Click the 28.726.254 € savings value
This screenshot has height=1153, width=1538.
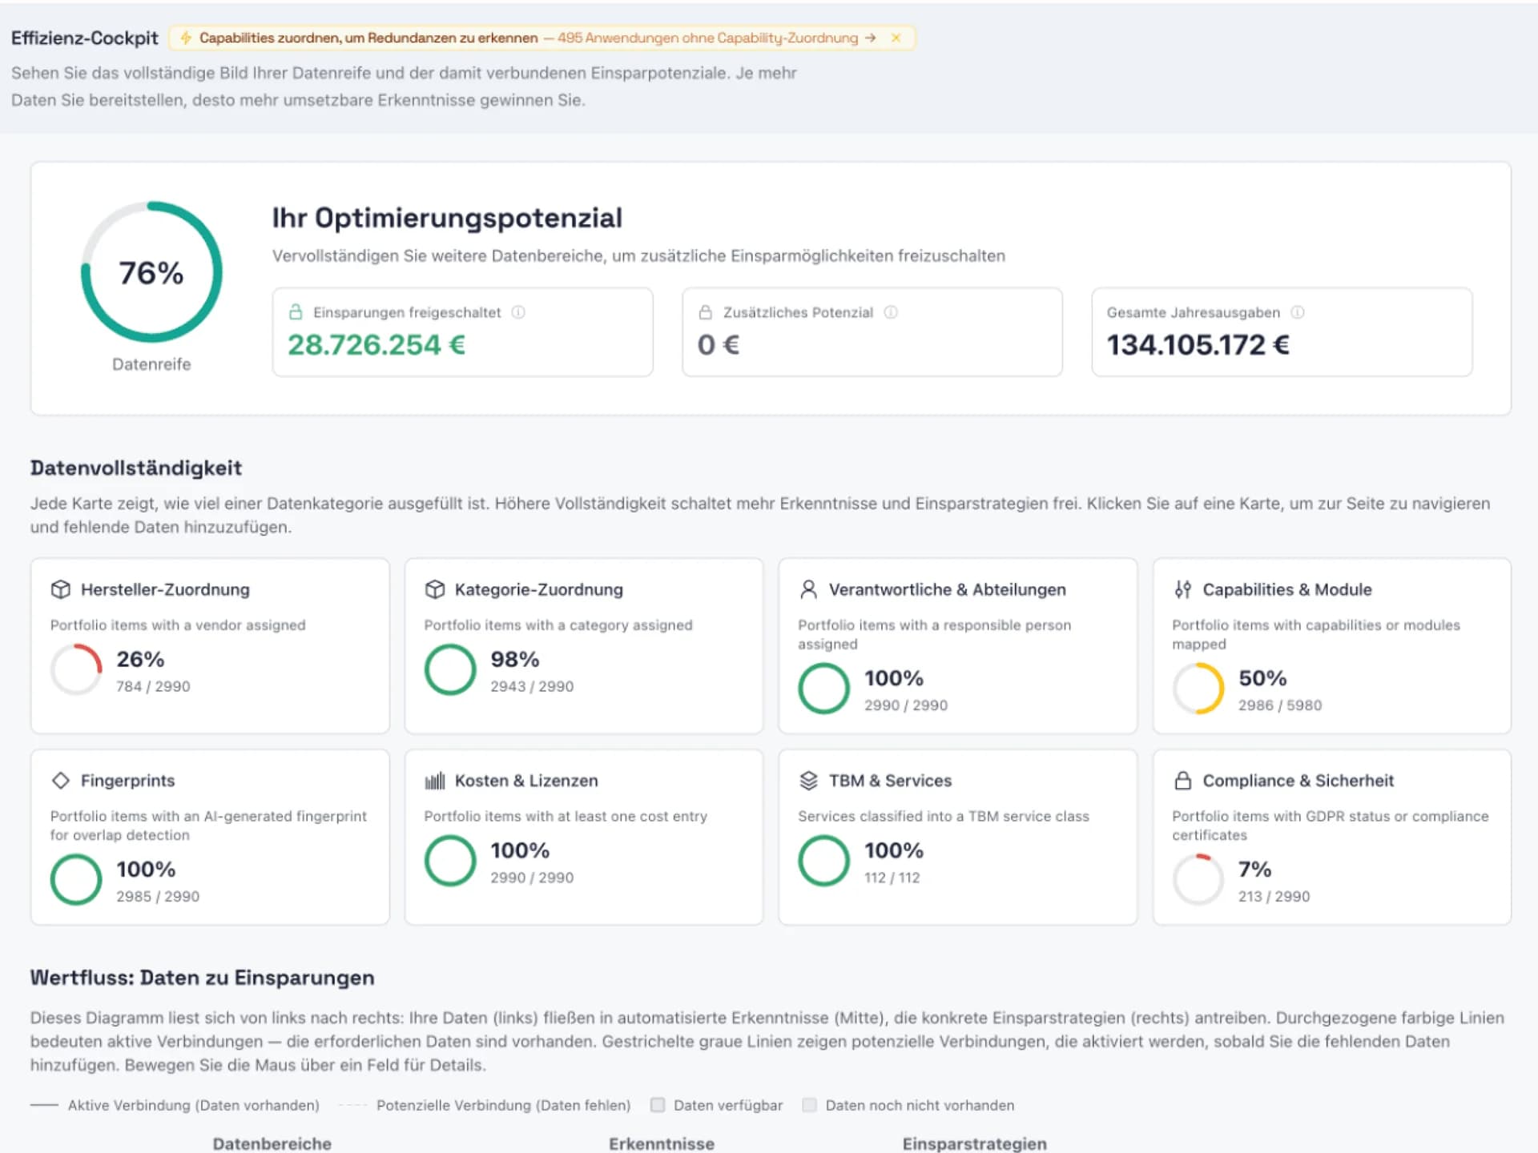click(376, 345)
